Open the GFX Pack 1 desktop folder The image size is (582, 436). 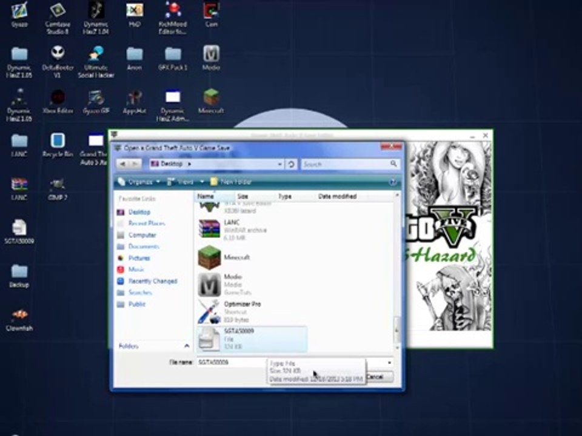(x=173, y=58)
